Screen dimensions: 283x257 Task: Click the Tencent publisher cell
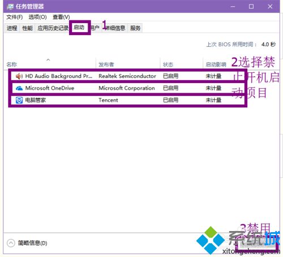pyautogui.click(x=108, y=100)
